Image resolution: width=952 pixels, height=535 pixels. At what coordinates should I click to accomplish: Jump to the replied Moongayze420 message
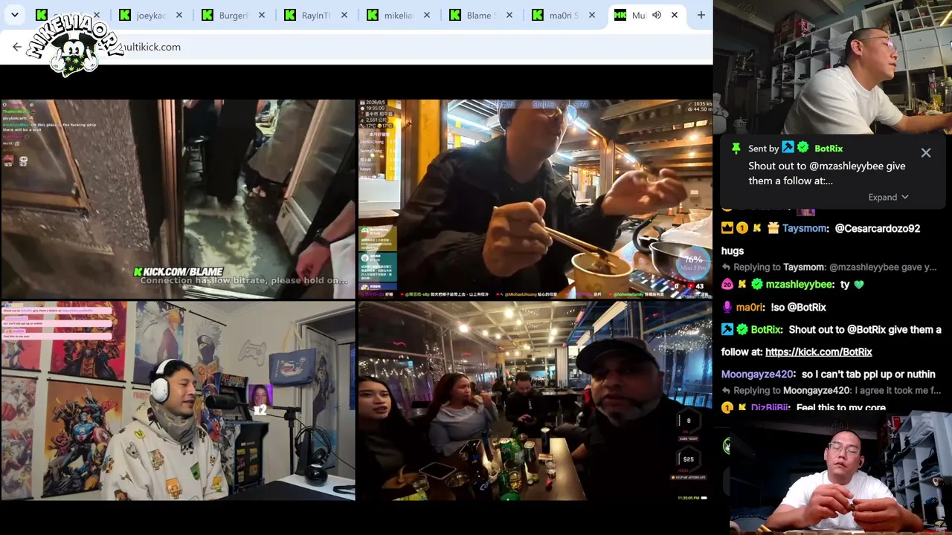837,390
